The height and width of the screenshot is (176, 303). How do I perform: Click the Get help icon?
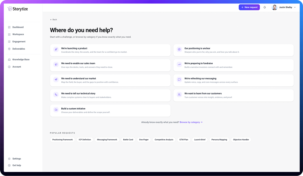(9, 165)
